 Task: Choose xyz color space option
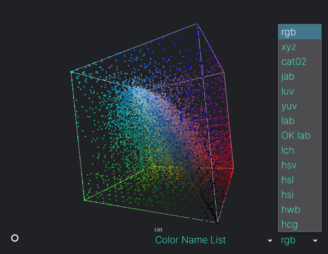(300, 47)
